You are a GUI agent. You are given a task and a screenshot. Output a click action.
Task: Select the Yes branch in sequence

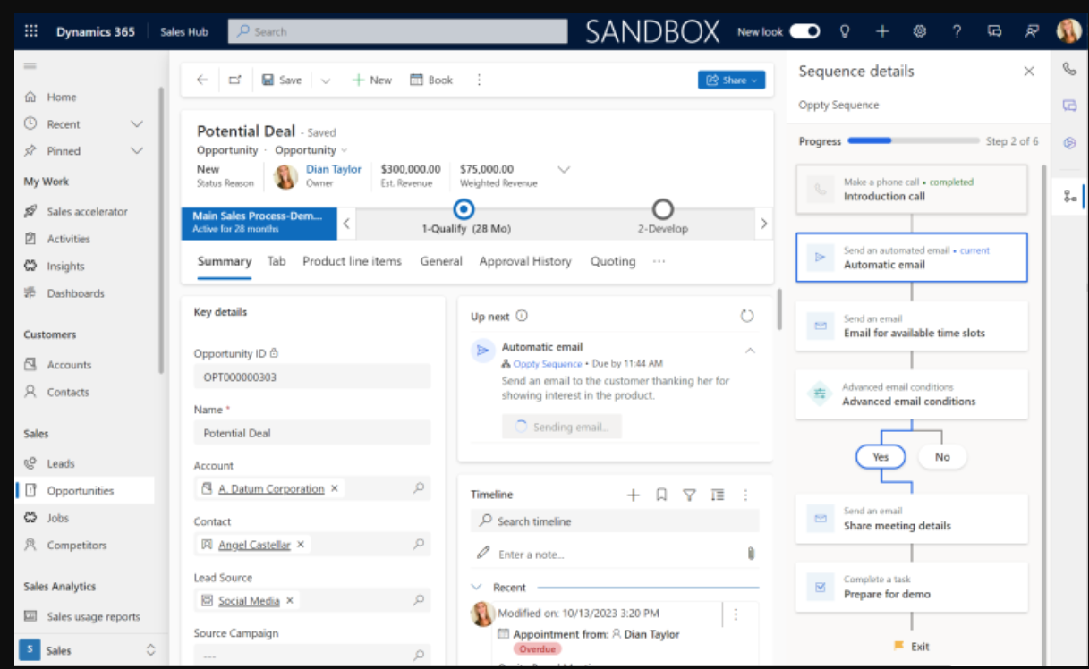881,456
